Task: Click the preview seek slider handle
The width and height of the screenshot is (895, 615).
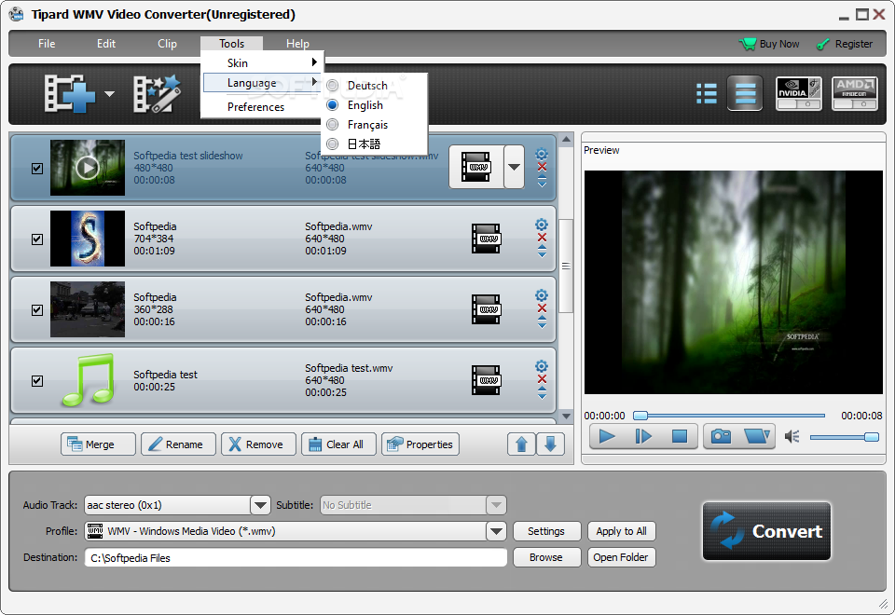Action: pyautogui.click(x=641, y=416)
